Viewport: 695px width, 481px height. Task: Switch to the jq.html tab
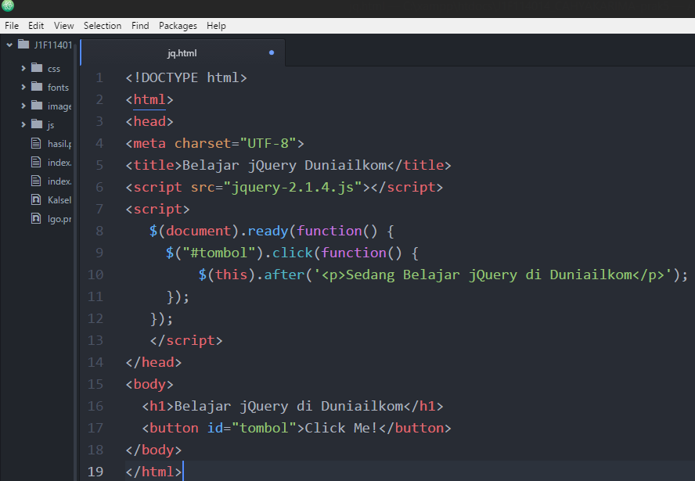[x=182, y=52]
